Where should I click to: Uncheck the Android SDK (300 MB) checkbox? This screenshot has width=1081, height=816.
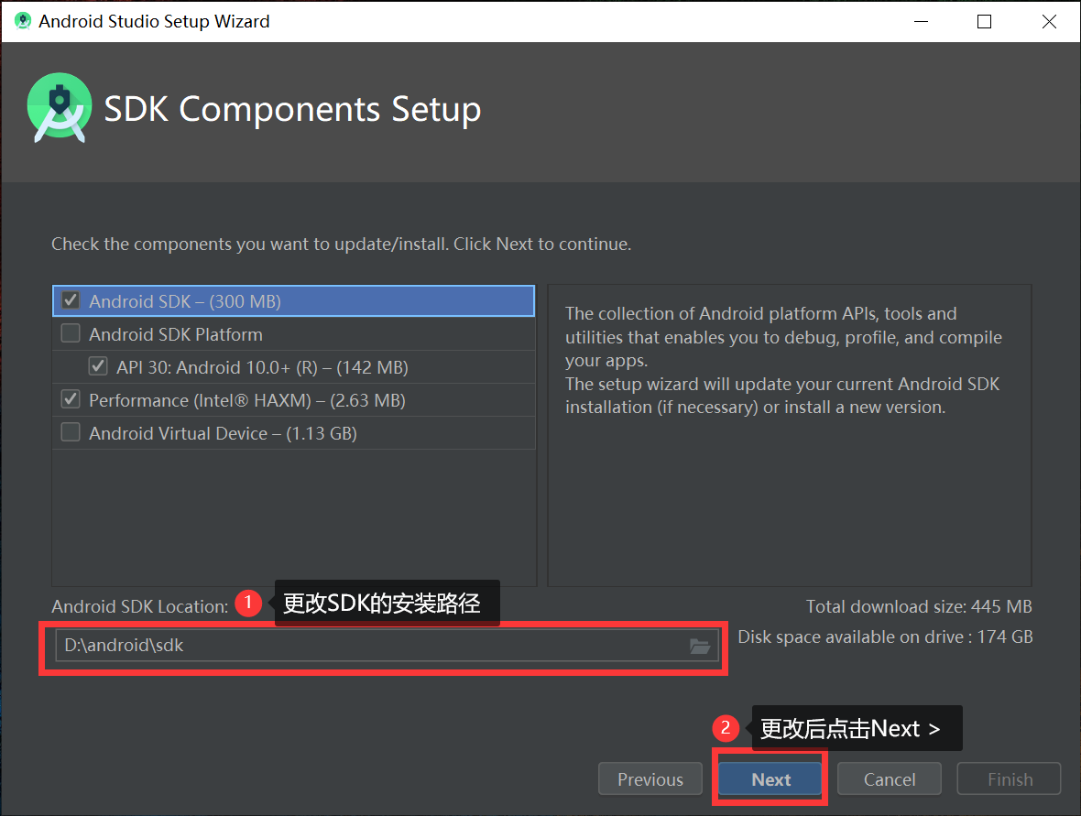(x=71, y=300)
